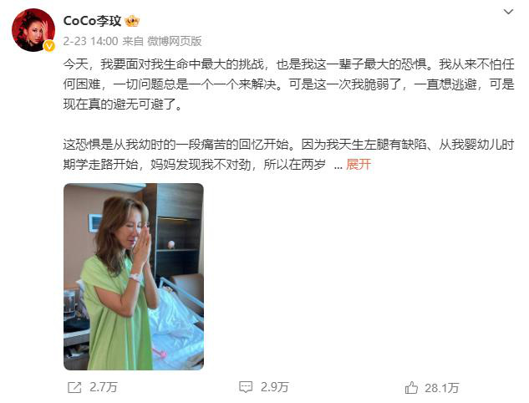
Task: Open comments count 2.9万
Action: [275, 387]
